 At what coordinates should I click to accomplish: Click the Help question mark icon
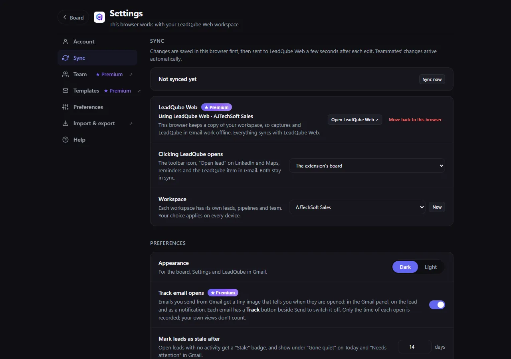coord(65,140)
